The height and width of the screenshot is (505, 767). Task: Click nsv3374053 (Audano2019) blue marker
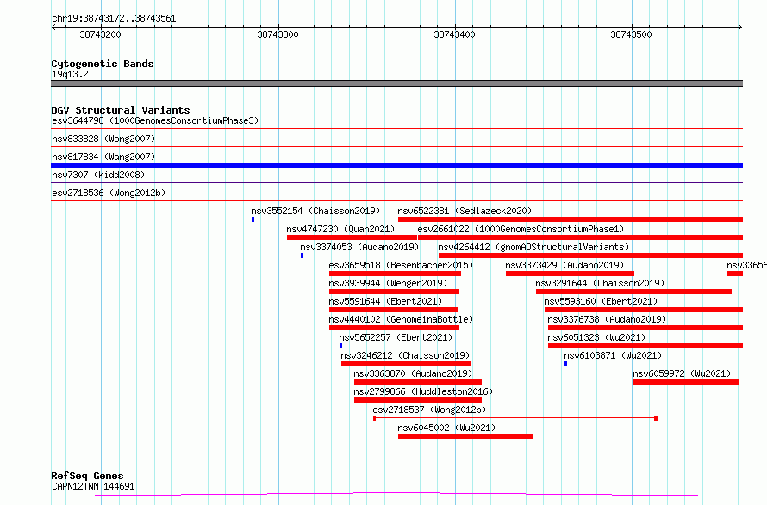pyautogui.click(x=302, y=256)
